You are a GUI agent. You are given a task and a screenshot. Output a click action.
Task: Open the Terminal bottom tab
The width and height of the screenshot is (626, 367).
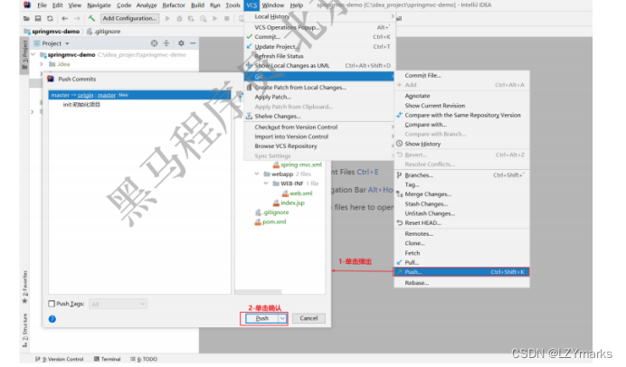click(x=107, y=359)
